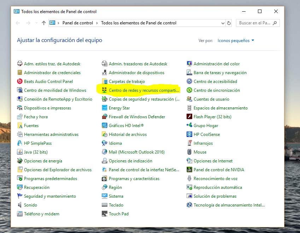The height and width of the screenshot is (233, 300).
Task: Expand the address bar history dropdown
Action: [x=223, y=23]
